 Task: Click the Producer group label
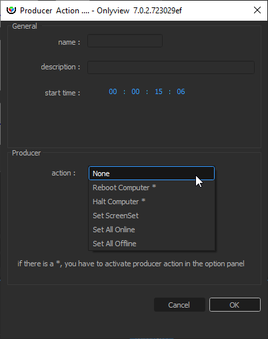(26, 153)
